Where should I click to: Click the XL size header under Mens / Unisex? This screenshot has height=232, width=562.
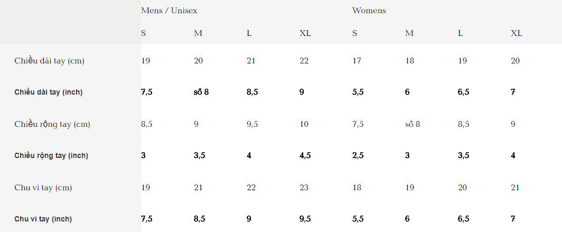click(x=305, y=33)
